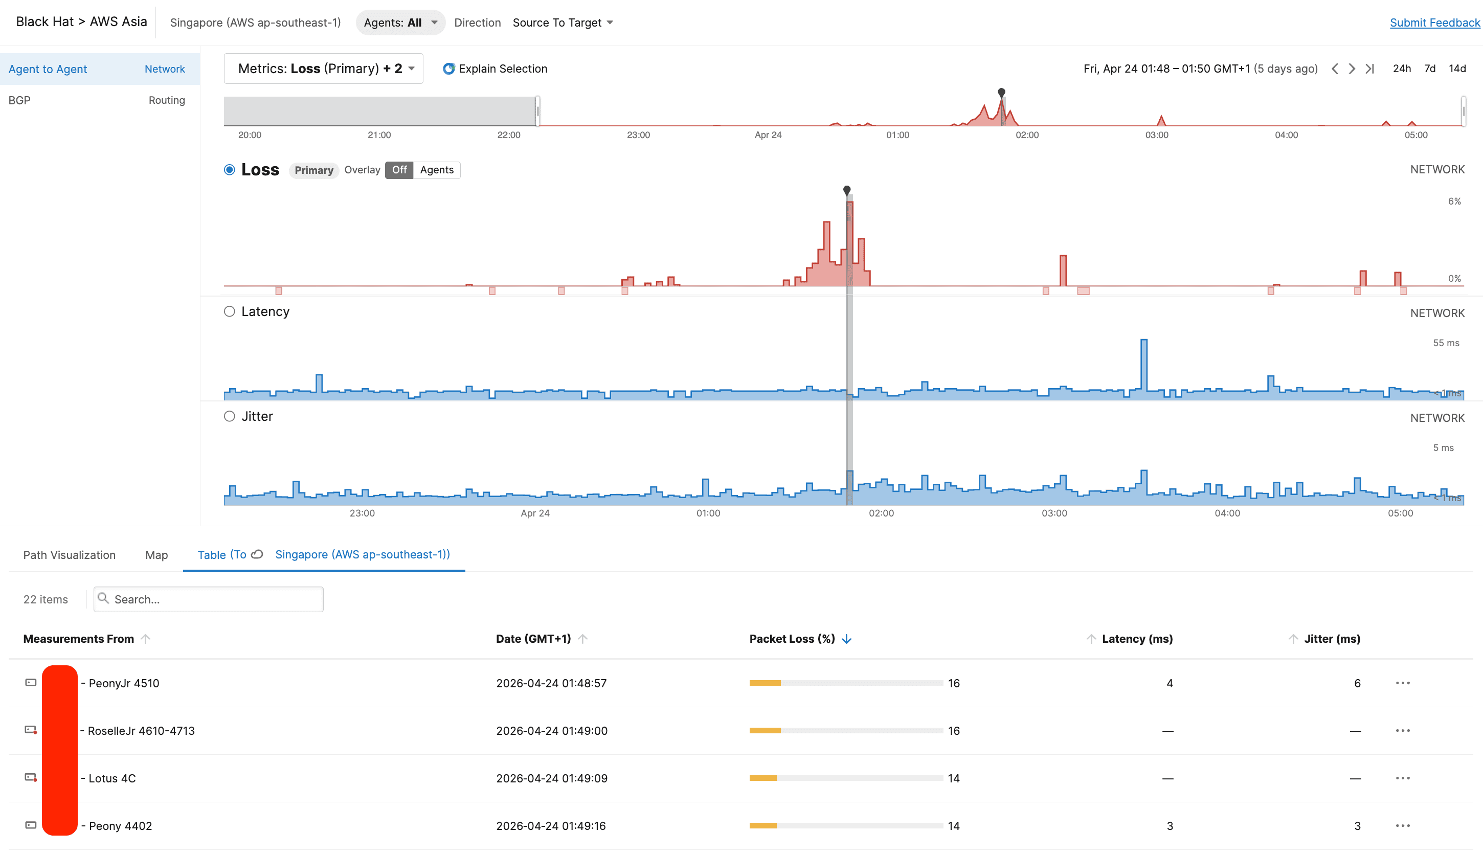Click the Primary badge next to Loss
Viewport: 1483px width, 854px height.
point(313,170)
